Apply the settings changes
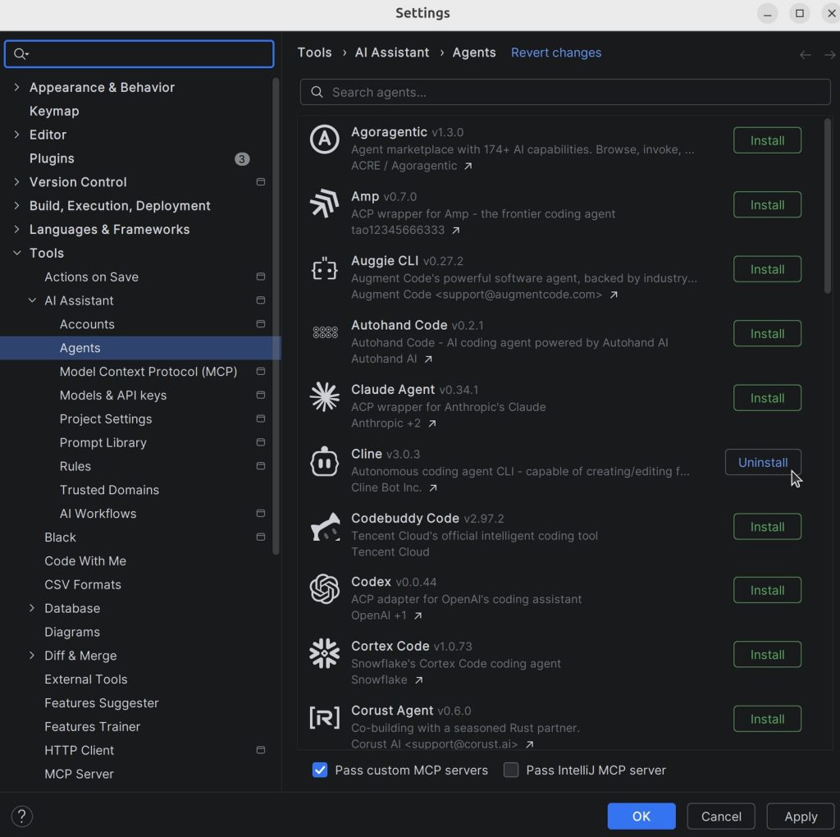Screen dimensions: 840x837 (x=801, y=816)
